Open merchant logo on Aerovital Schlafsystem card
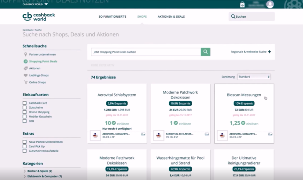Screen dimensions: 303x180 95,135
